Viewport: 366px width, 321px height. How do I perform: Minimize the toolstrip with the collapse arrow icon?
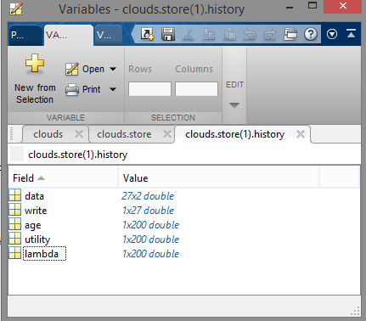click(x=351, y=34)
